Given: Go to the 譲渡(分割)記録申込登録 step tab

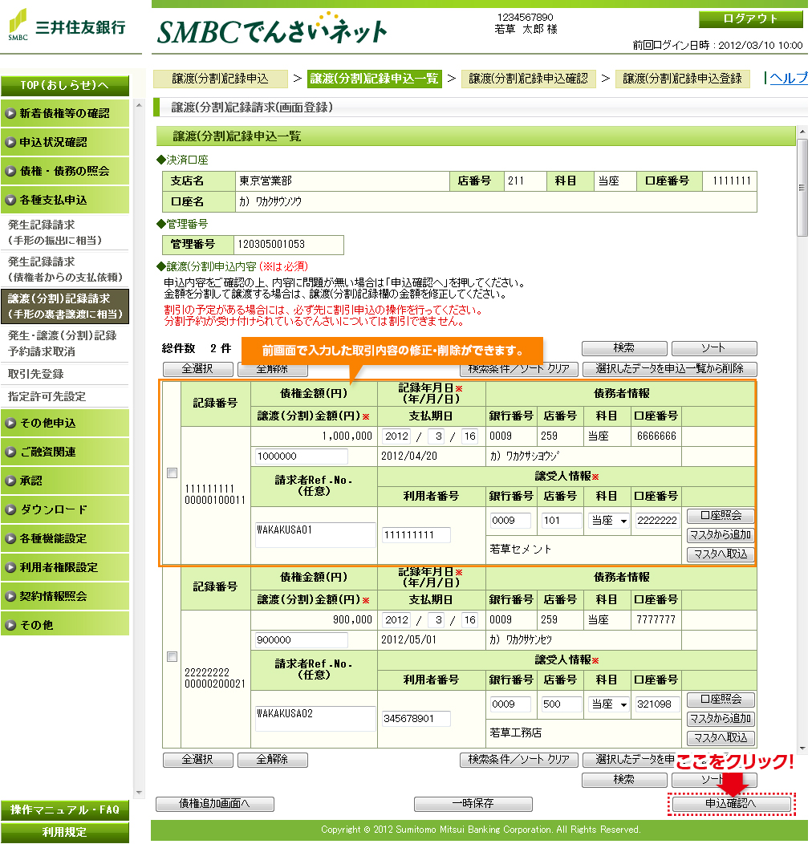Looking at the screenshot, I should click(682, 79).
